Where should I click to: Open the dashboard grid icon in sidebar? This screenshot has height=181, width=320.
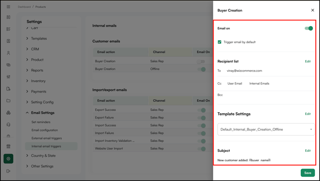[9, 17]
